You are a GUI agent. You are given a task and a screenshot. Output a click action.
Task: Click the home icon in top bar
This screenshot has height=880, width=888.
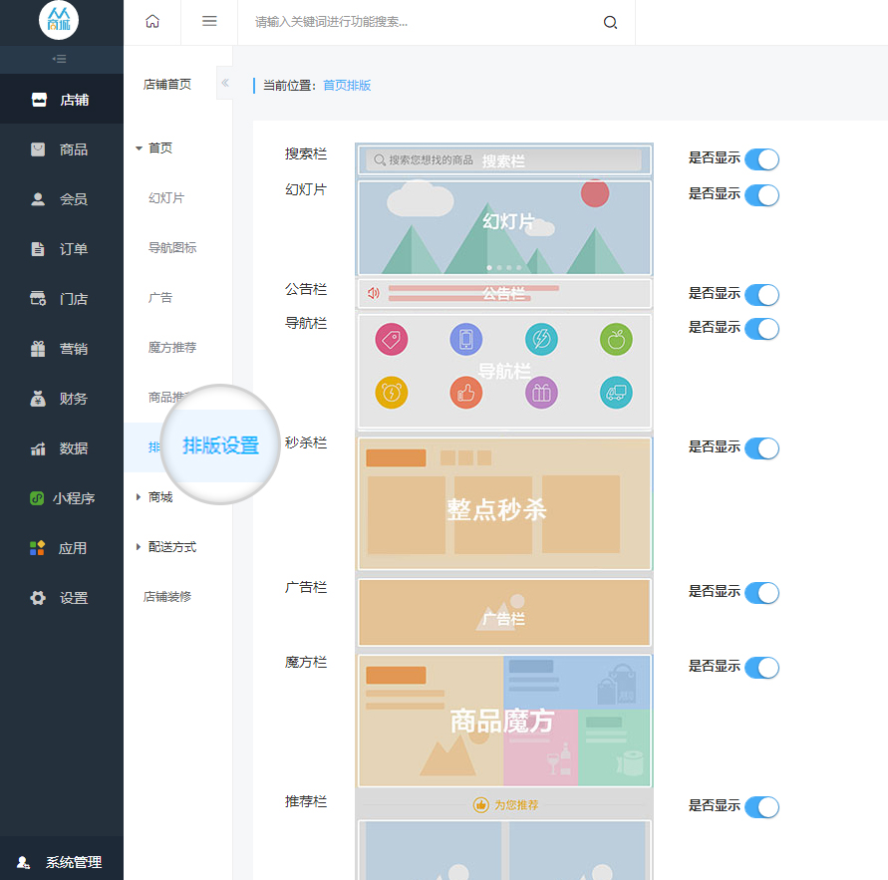coord(152,21)
